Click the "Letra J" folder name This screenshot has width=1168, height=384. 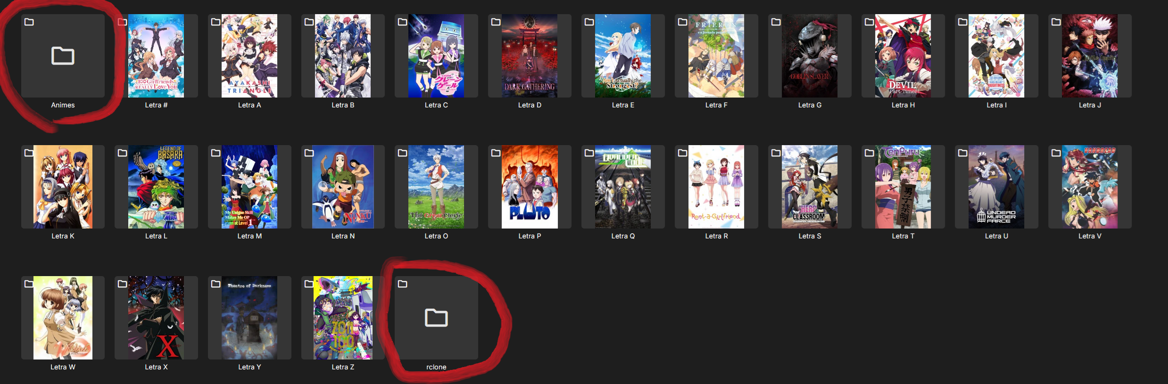tap(1090, 105)
